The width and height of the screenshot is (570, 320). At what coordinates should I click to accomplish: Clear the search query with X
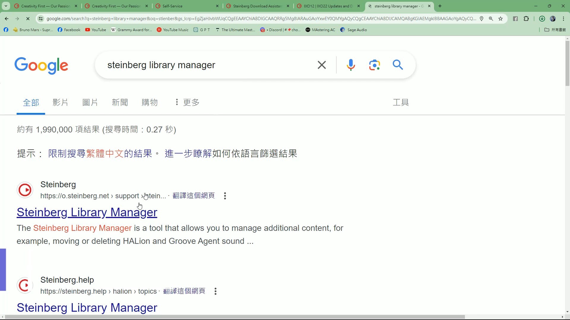click(322, 65)
